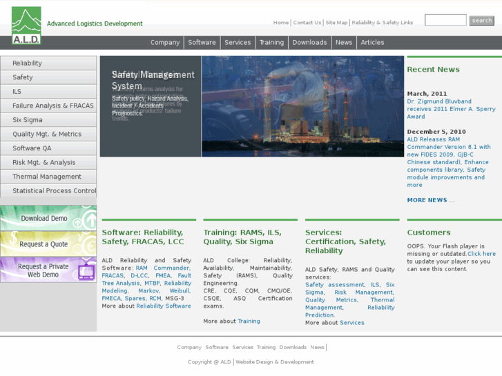Open the More about Training link
The height and width of the screenshot is (376, 502).
(249, 321)
